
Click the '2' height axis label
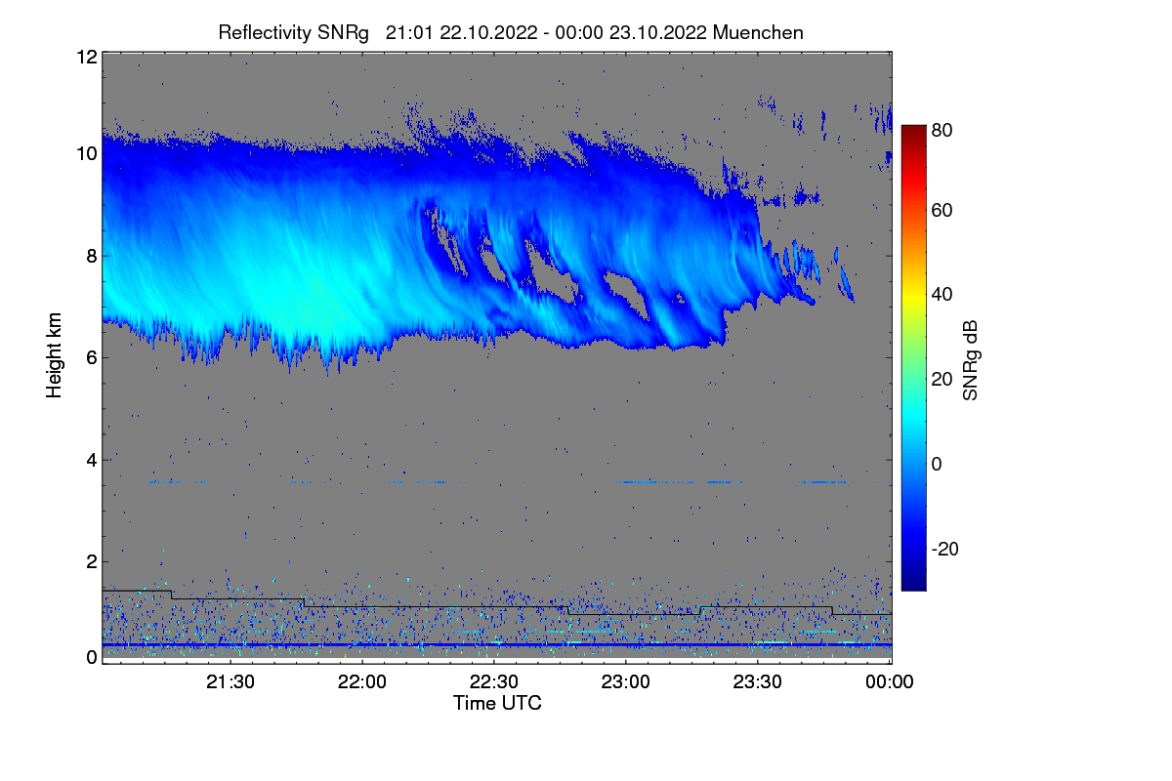[x=91, y=561]
